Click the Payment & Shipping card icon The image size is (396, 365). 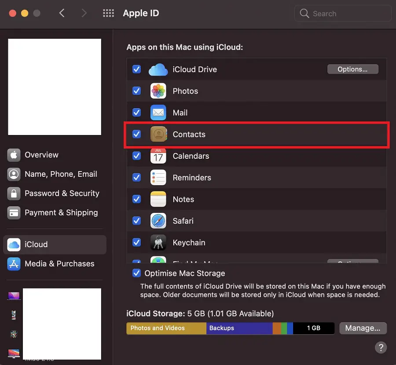14,213
